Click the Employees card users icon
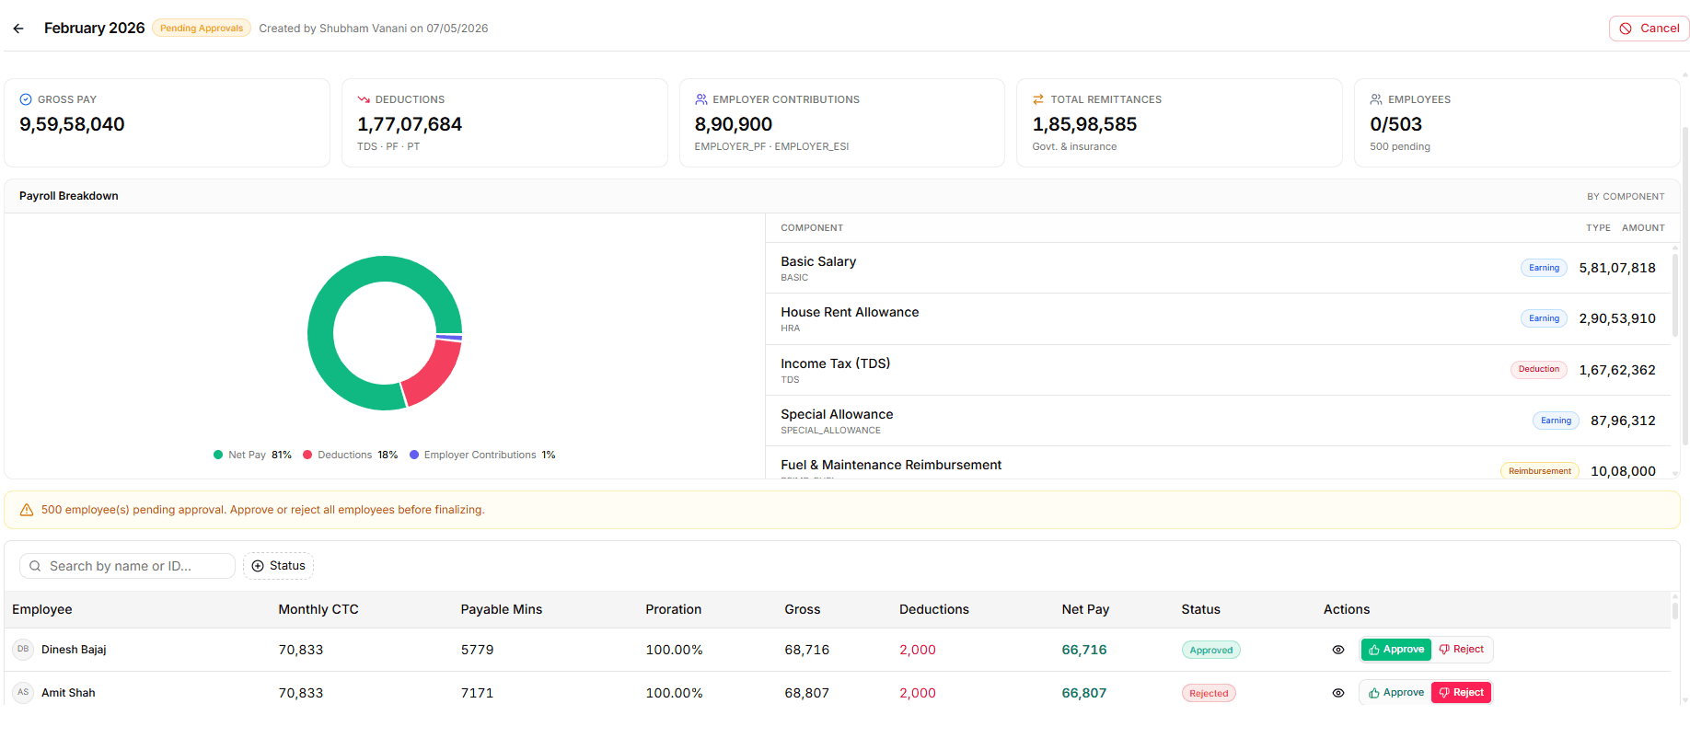 pyautogui.click(x=1376, y=99)
